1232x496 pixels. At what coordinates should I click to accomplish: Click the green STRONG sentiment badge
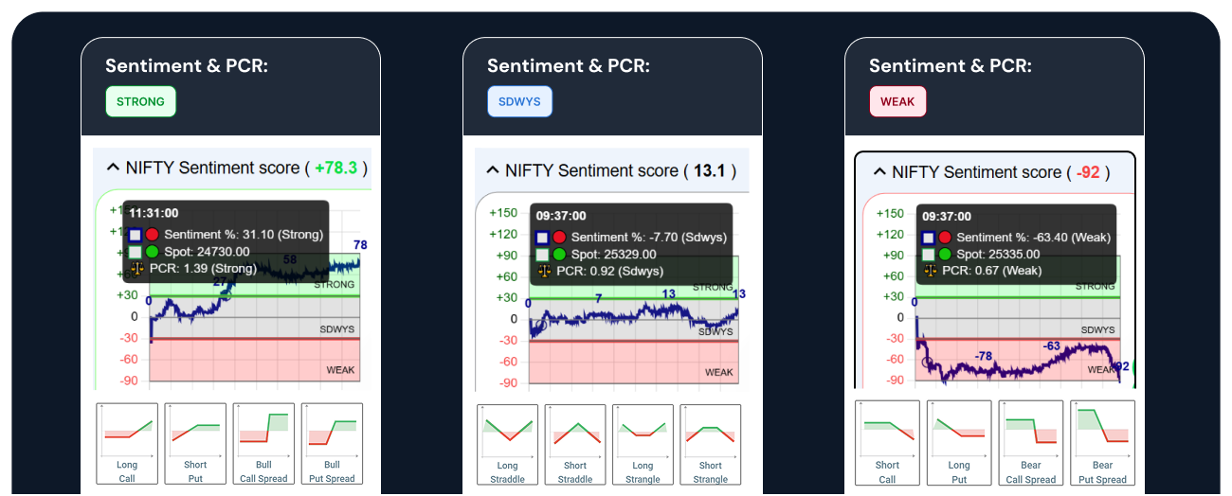(x=140, y=101)
